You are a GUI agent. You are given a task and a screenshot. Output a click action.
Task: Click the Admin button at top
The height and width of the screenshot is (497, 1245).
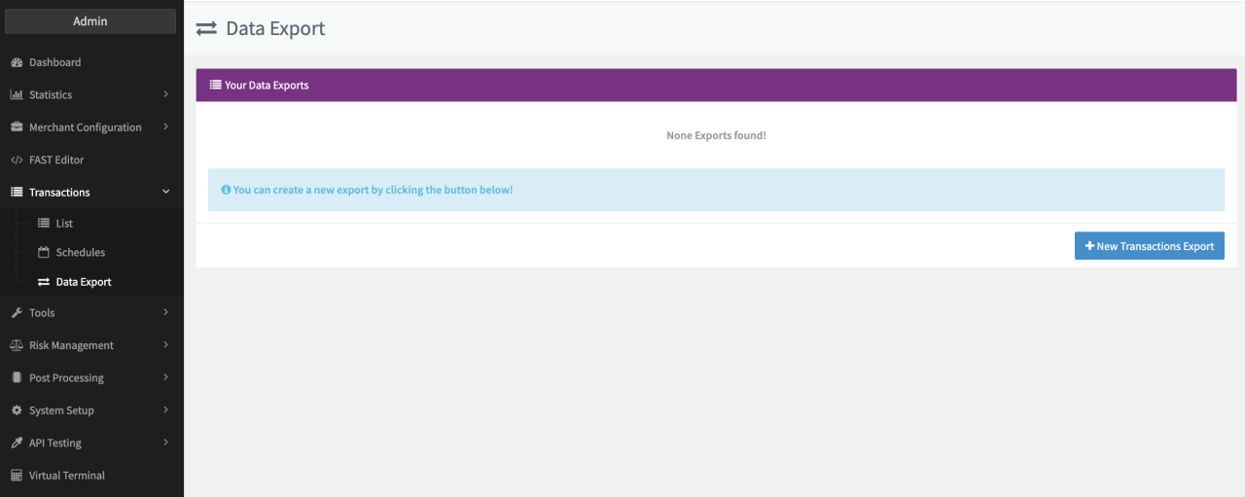pos(90,21)
